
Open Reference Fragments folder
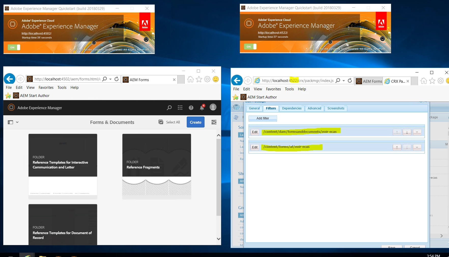pos(157,166)
